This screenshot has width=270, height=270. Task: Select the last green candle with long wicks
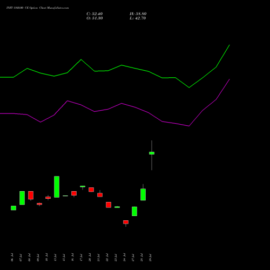[x=152, y=153]
